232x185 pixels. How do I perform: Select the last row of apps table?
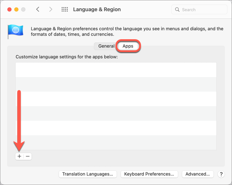point(116,143)
